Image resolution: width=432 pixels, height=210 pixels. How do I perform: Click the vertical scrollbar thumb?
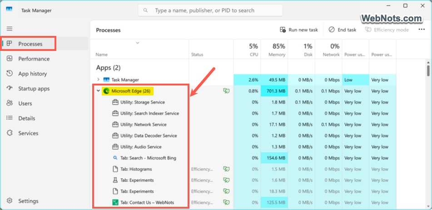[428, 70]
